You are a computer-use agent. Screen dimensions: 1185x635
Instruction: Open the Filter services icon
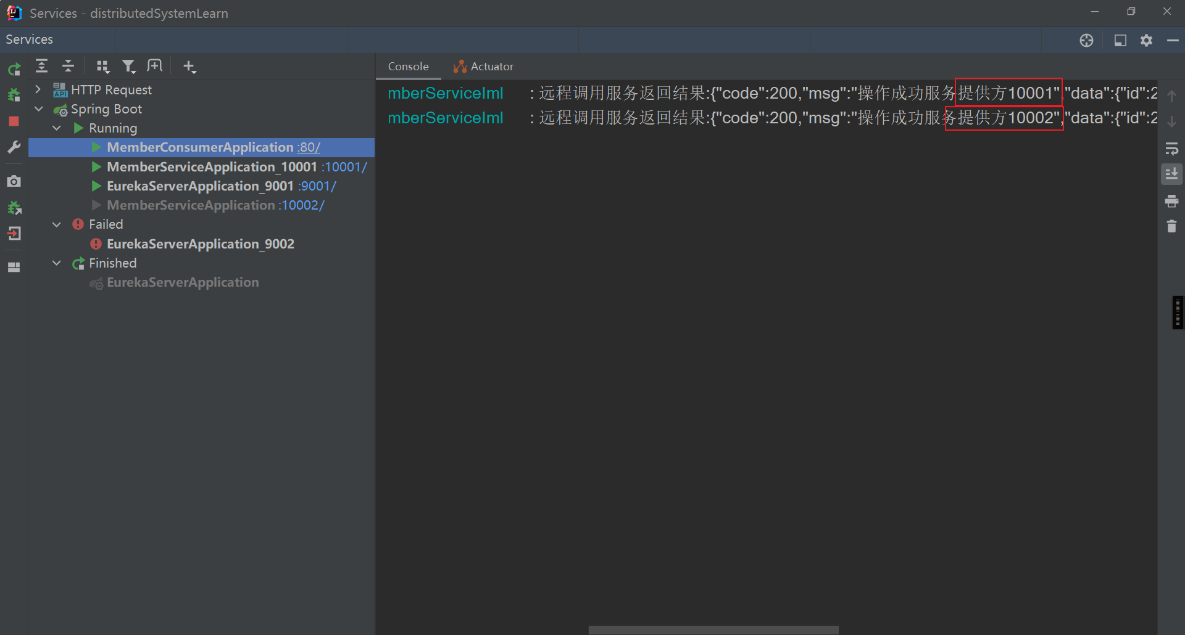[x=128, y=67]
